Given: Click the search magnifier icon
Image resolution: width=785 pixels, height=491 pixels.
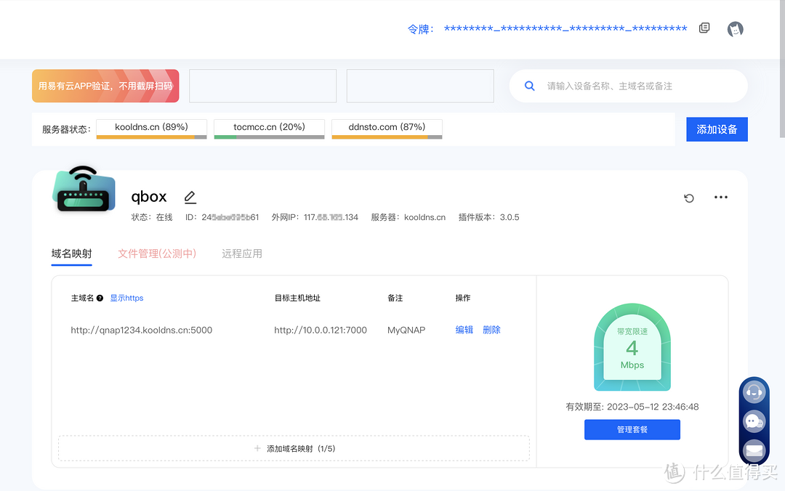Looking at the screenshot, I should tap(529, 86).
